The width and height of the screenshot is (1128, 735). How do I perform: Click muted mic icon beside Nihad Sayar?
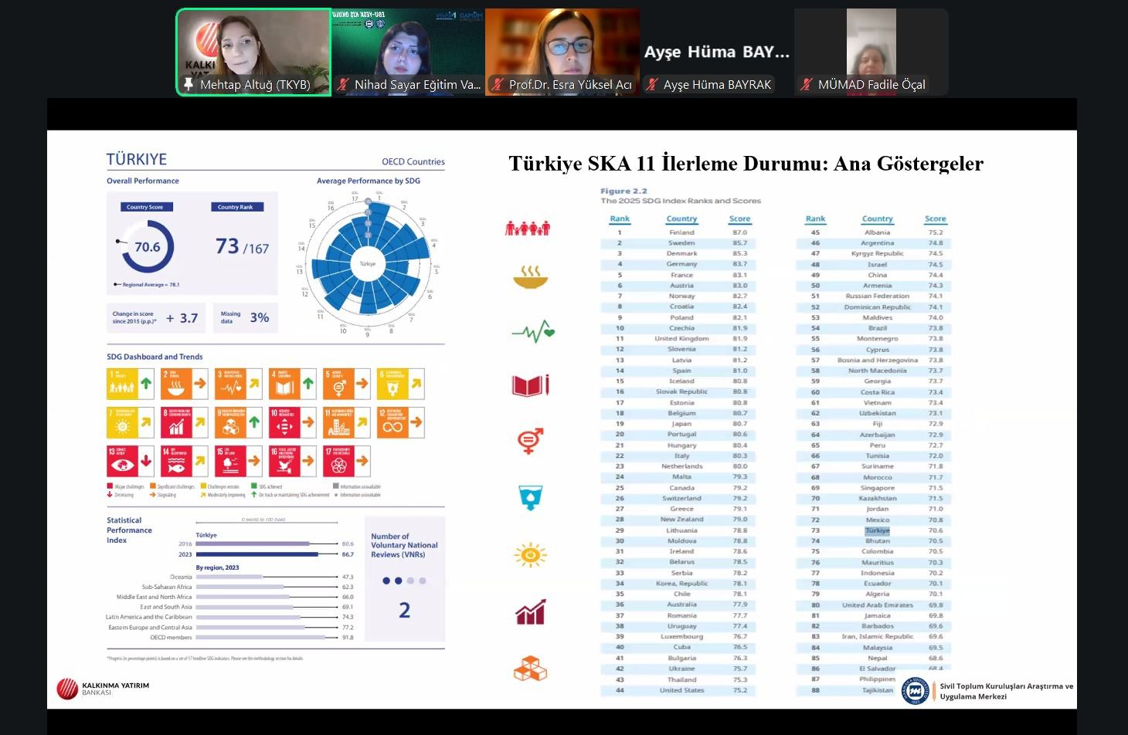343,84
